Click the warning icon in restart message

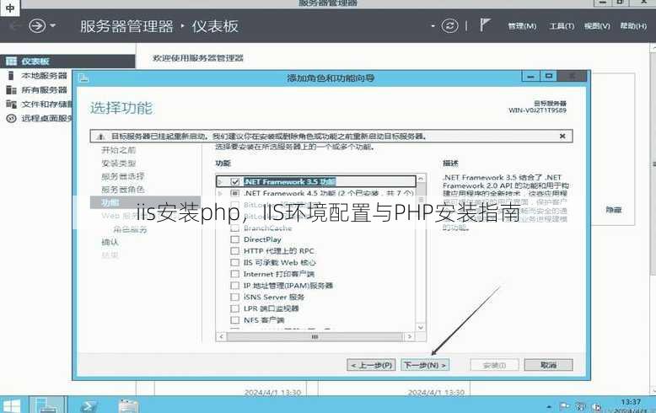(x=100, y=137)
